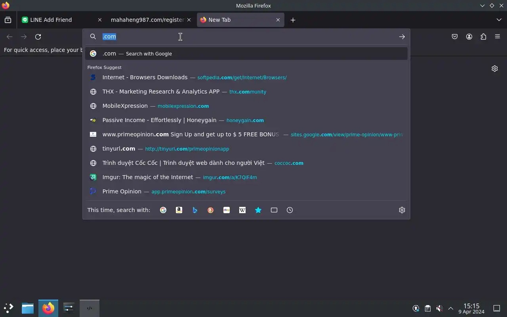Open the Firefox account icon
The height and width of the screenshot is (317, 507).
[x=469, y=36]
